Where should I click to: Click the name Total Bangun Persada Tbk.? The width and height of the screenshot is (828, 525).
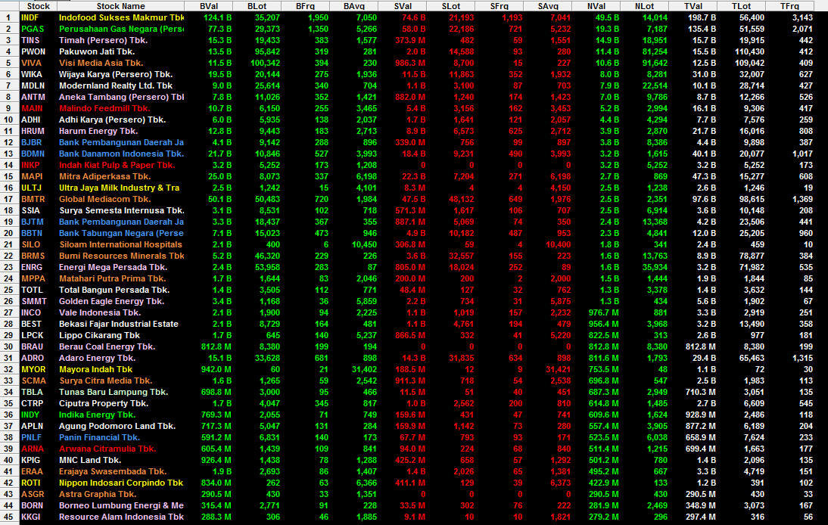114,290
